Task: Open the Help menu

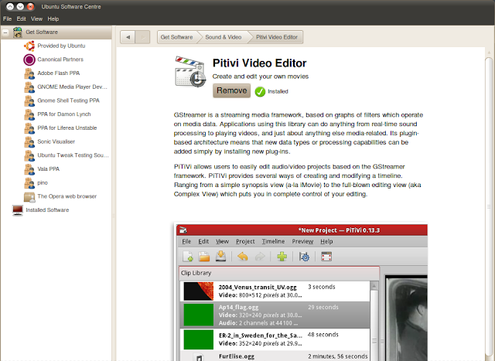Action: 53,19
